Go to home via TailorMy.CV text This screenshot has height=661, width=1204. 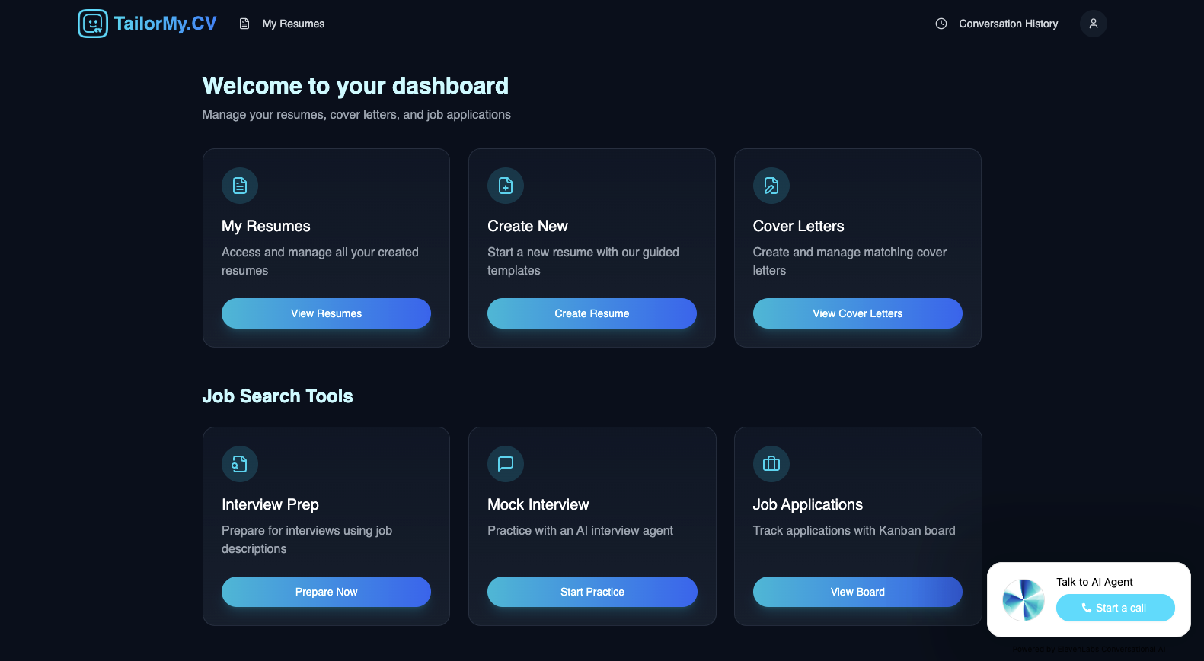pos(165,24)
